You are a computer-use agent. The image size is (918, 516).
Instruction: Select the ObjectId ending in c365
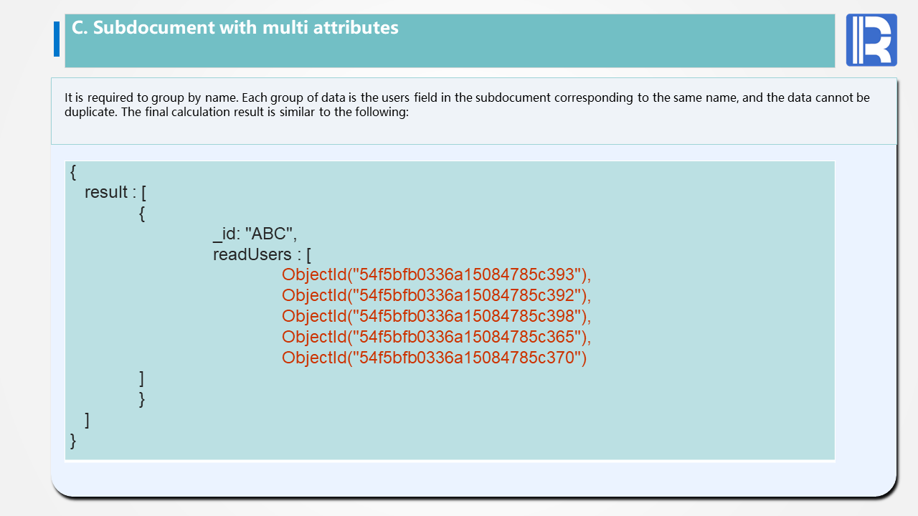pyautogui.click(x=436, y=337)
